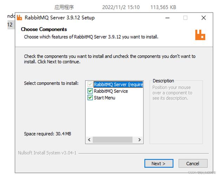
Task: Toggle the RabbitMQ Server required checkbox
Action: 90,84
